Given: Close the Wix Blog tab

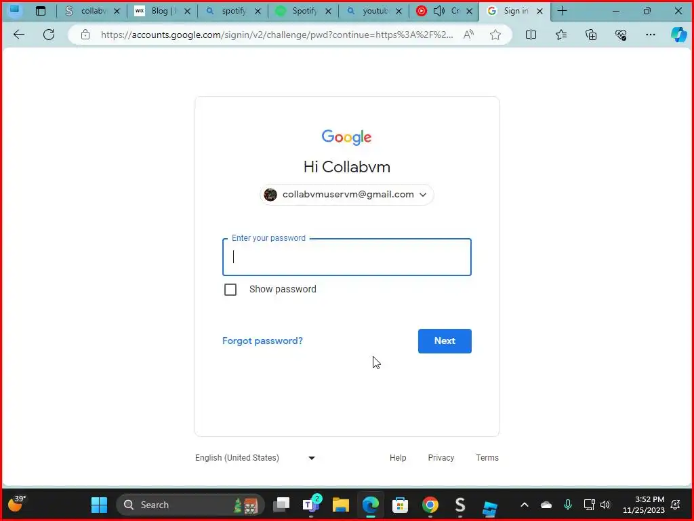Looking at the screenshot, I should point(187,12).
